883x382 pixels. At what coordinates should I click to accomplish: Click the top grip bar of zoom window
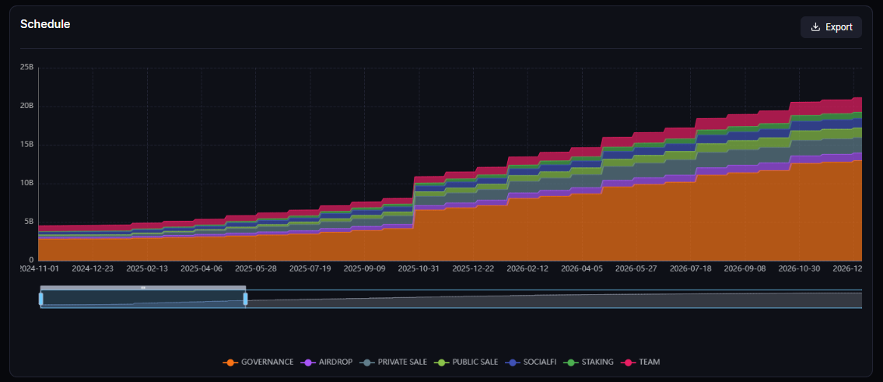[143, 288]
